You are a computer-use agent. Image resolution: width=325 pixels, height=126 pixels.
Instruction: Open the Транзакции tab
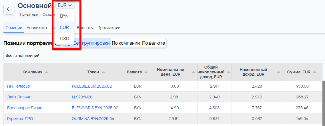click(x=109, y=28)
